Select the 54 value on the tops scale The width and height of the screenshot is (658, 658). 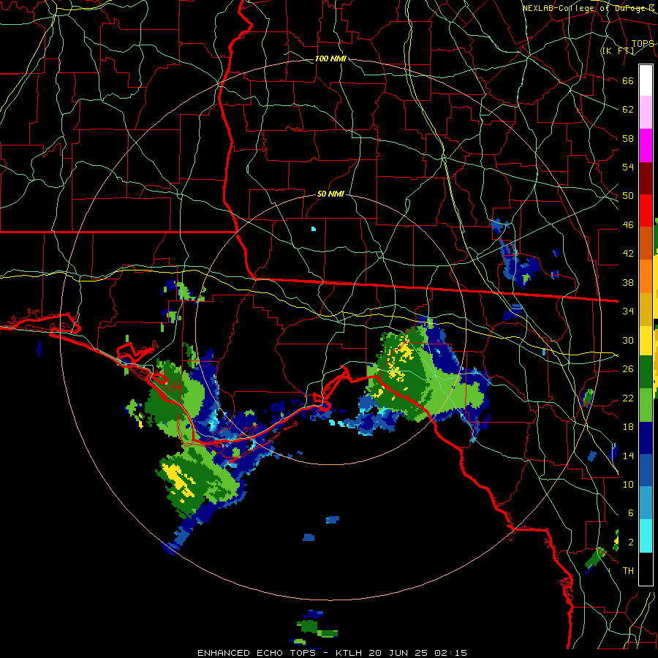628,167
